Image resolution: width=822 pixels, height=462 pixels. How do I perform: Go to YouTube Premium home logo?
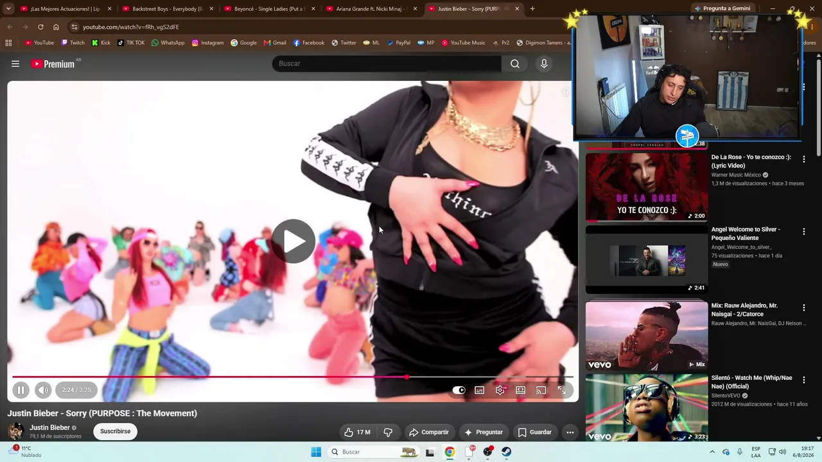point(53,64)
